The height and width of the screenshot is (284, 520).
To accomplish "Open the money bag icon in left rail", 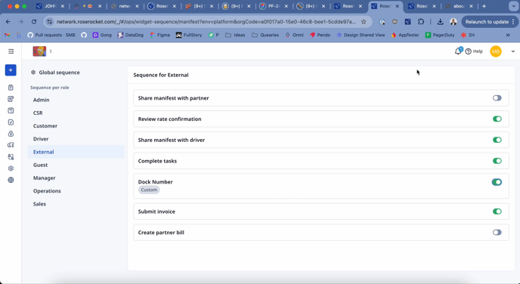I will 11,134.
